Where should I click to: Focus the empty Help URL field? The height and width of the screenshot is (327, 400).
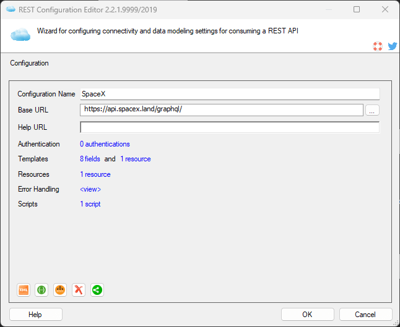tap(230, 127)
